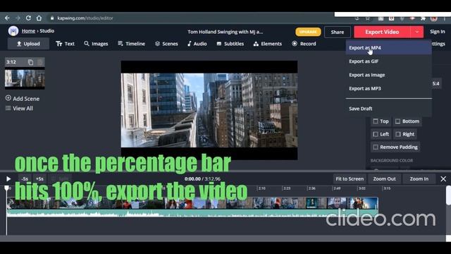This screenshot has height=254, width=451.
Task: Click Zoom Out on timeline
Action: (x=384, y=179)
